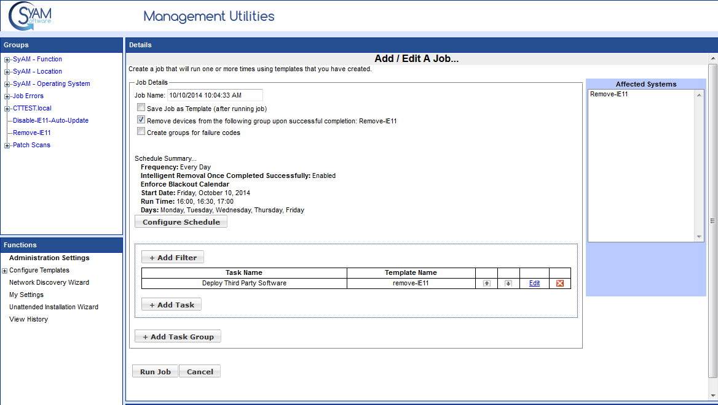Click the Job Name text field
The image size is (718, 405).
(215, 95)
